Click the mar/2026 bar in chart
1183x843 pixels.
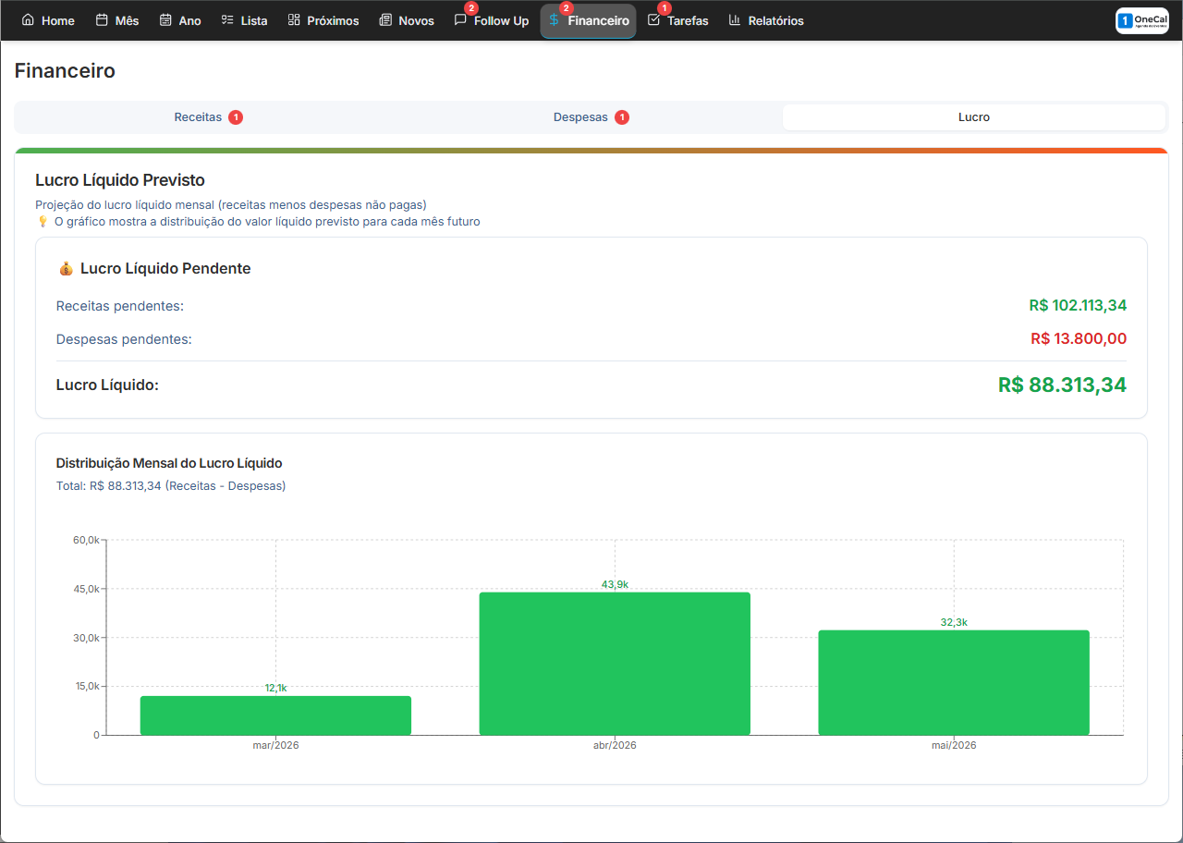click(x=275, y=715)
